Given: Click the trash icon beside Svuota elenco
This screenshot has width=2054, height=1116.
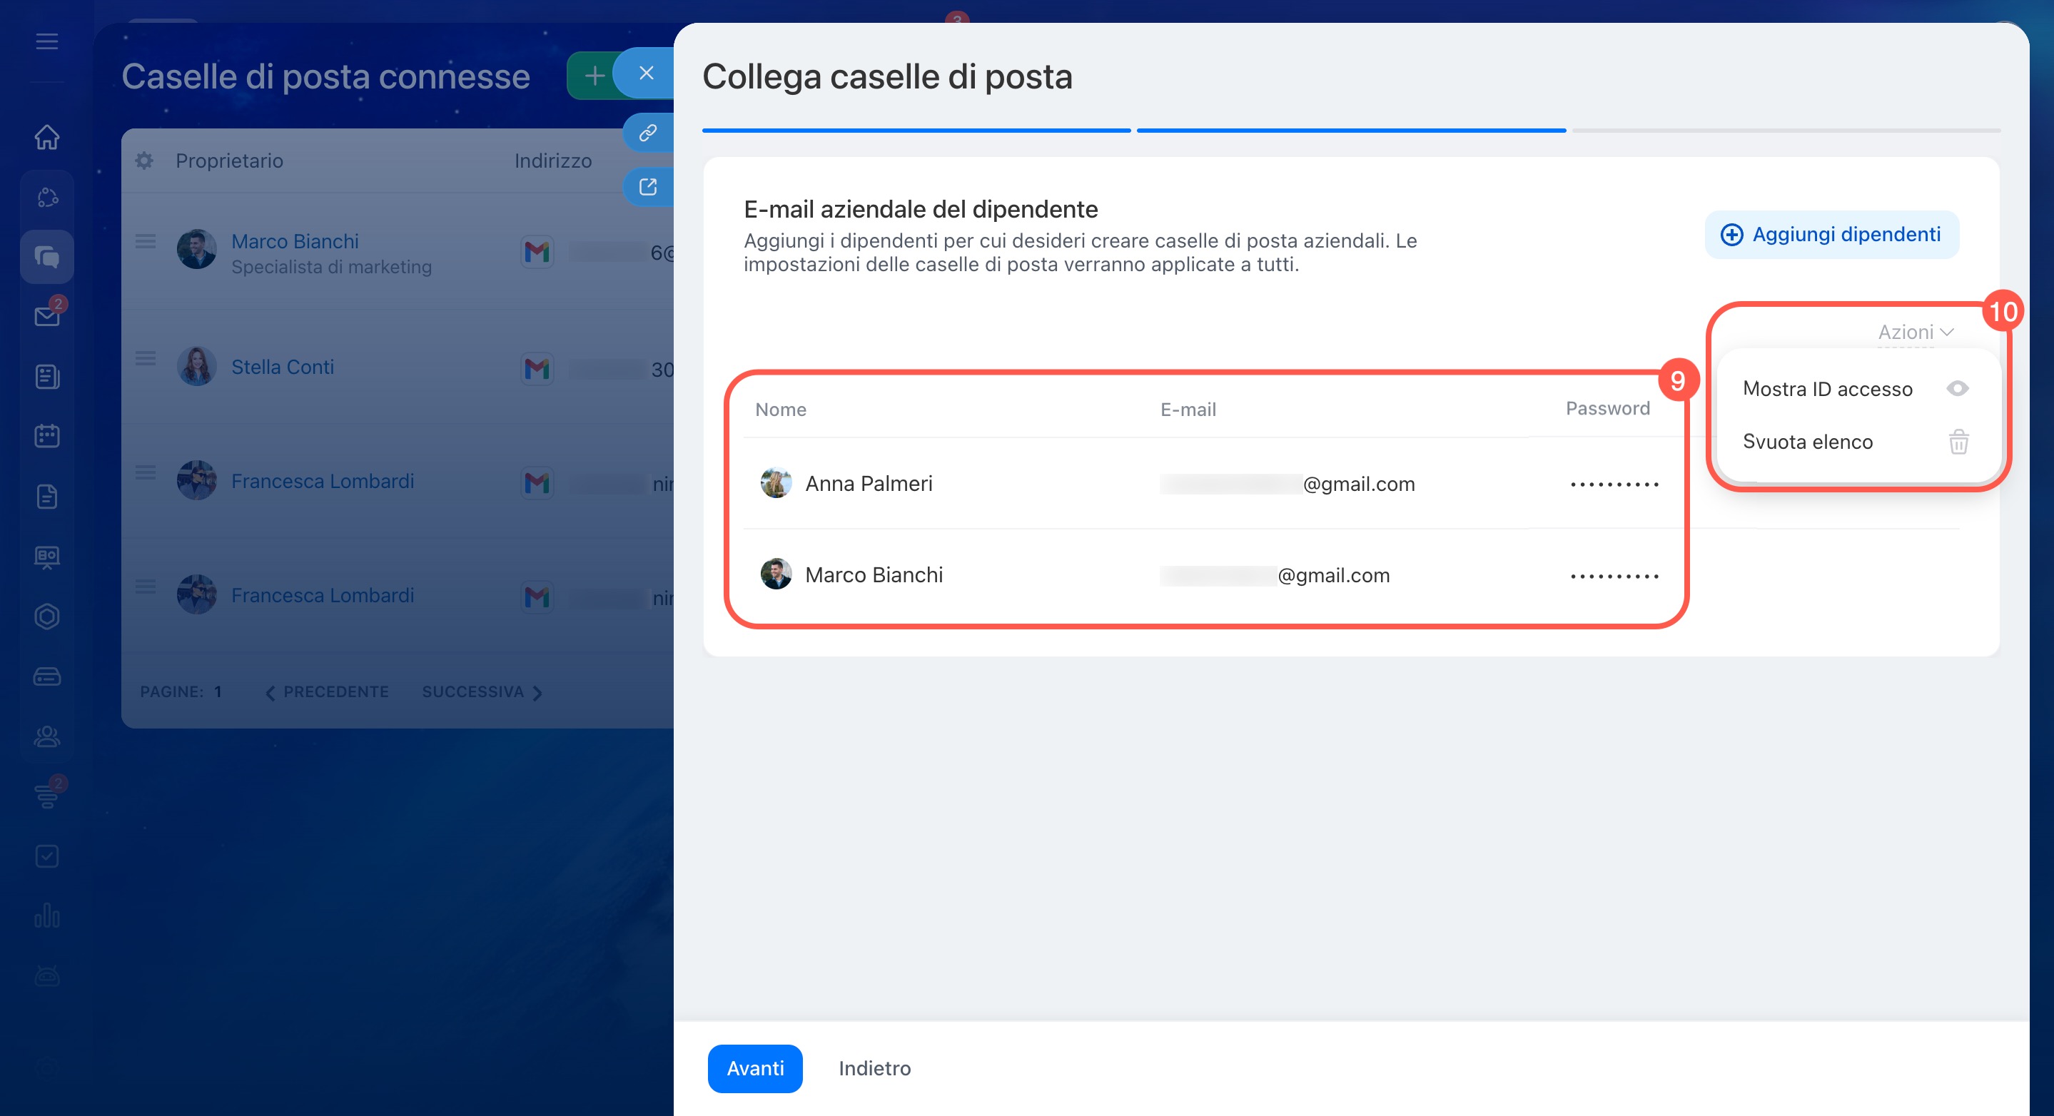Looking at the screenshot, I should (x=1958, y=442).
